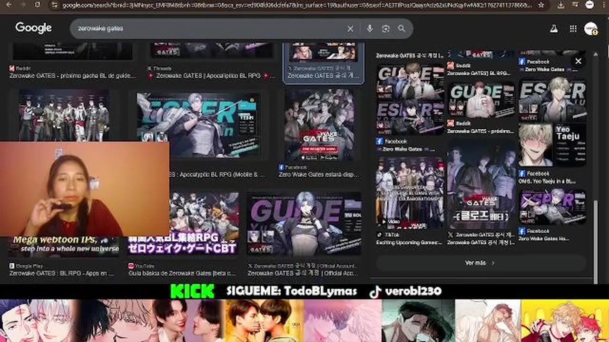The height and width of the screenshot is (342, 609).
Task: Open the 'Yeo Taeju' thumbnail in side panel
Action: (x=552, y=145)
